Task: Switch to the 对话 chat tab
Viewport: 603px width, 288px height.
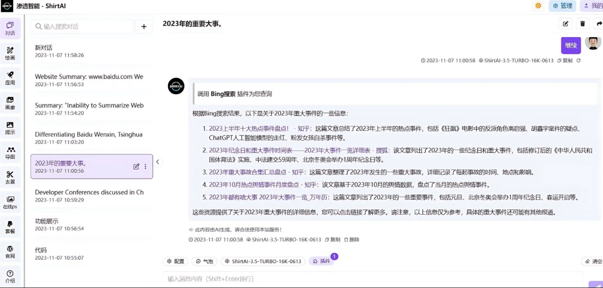Action: (10, 28)
